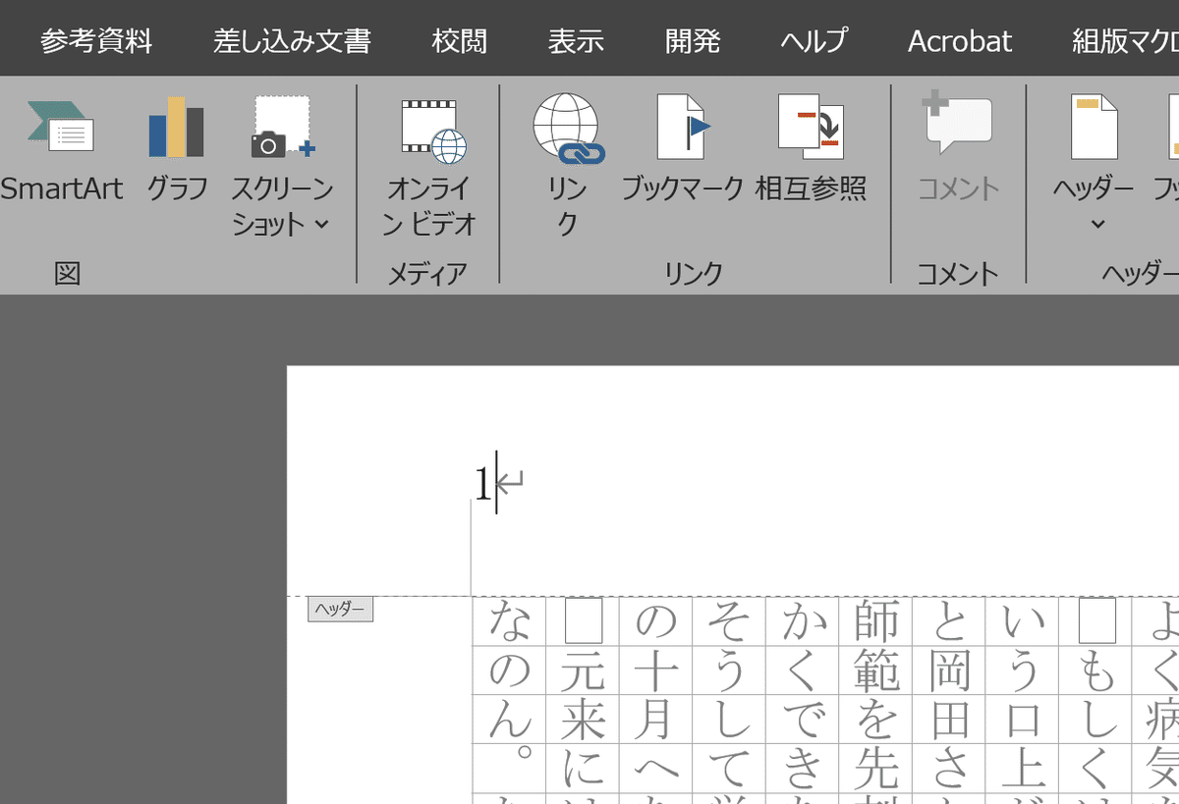Image resolution: width=1179 pixels, height=804 pixels.
Task: Click the character 先 in the document
Action: pos(876,769)
